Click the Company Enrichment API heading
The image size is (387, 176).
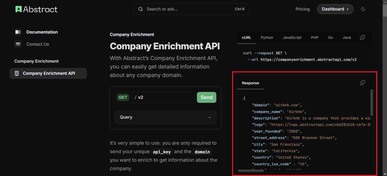pos(165,46)
